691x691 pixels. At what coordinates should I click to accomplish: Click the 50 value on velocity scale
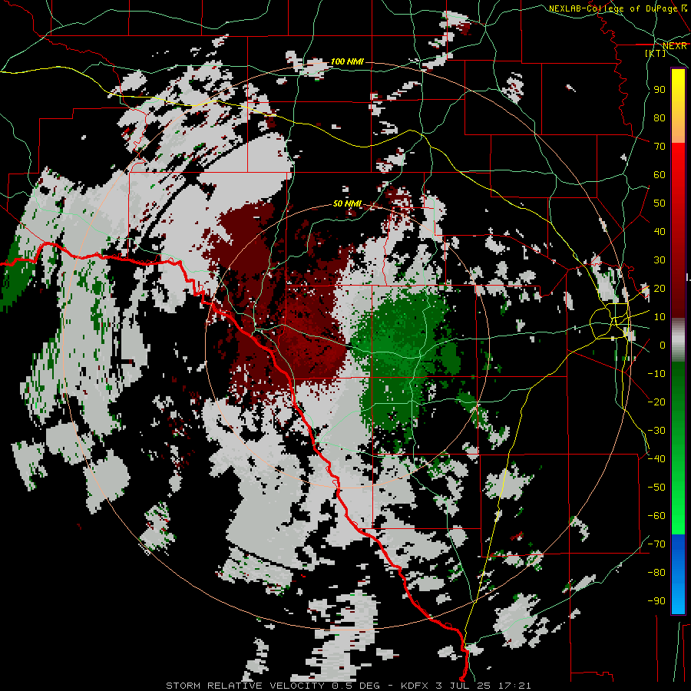(x=660, y=203)
